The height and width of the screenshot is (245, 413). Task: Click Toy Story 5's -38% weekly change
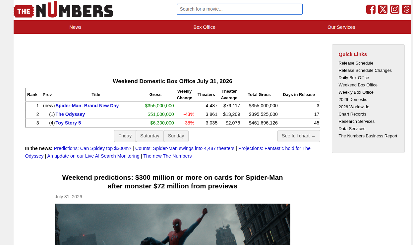(189, 123)
